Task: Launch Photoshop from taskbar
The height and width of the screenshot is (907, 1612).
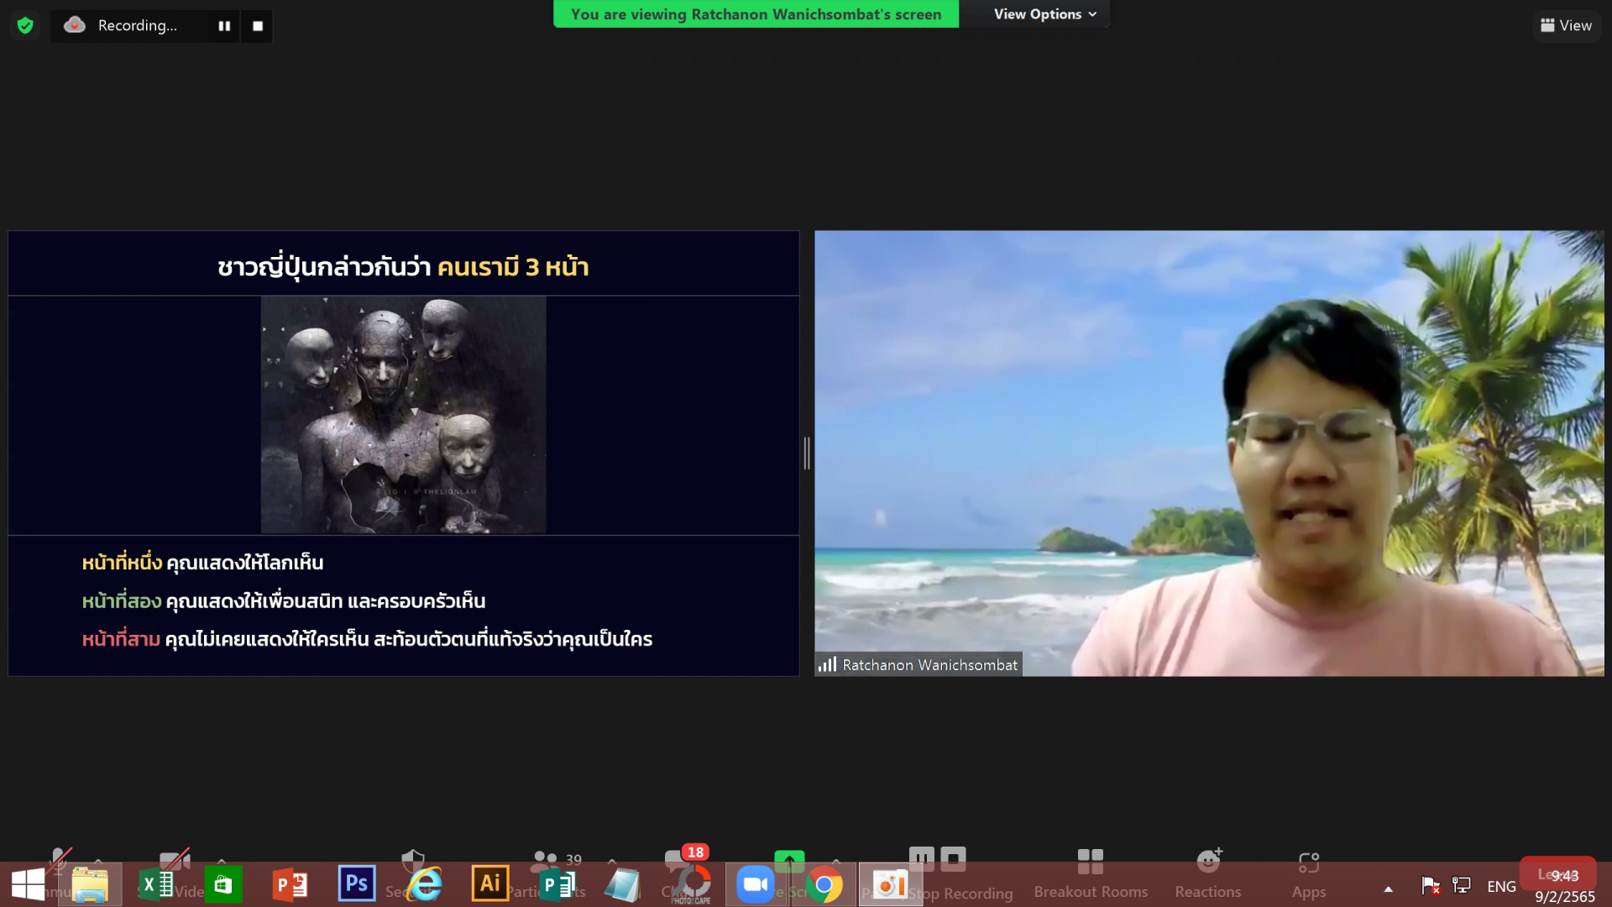Action: (357, 883)
